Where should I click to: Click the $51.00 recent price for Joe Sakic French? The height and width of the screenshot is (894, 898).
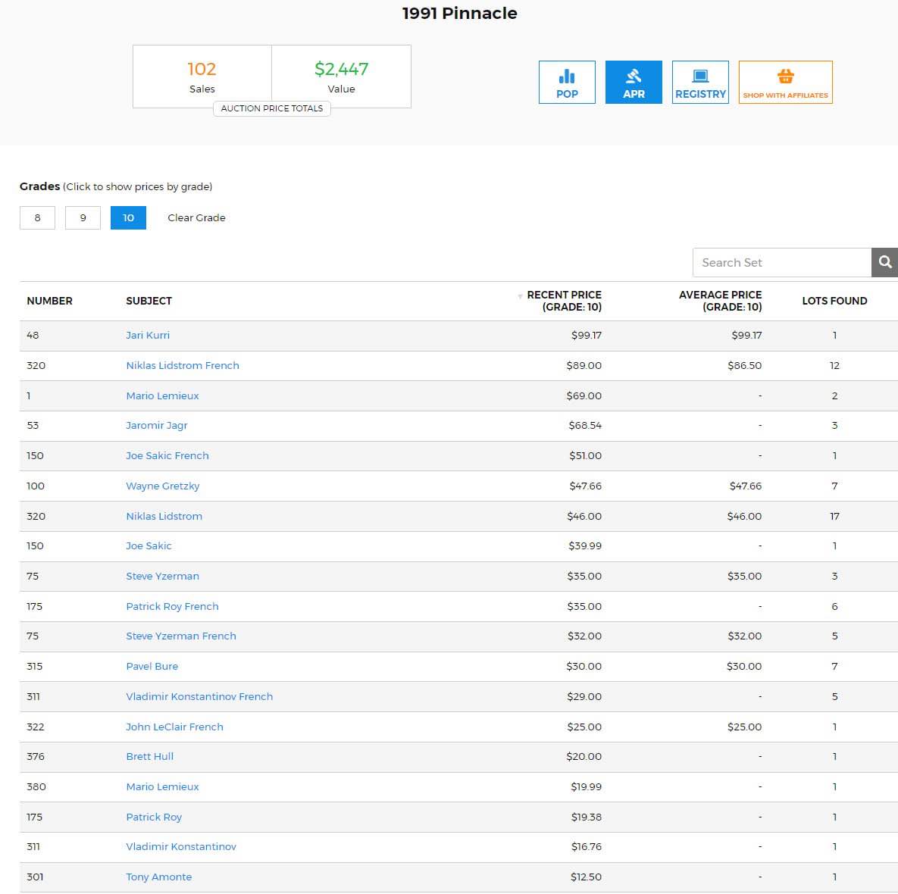585,456
